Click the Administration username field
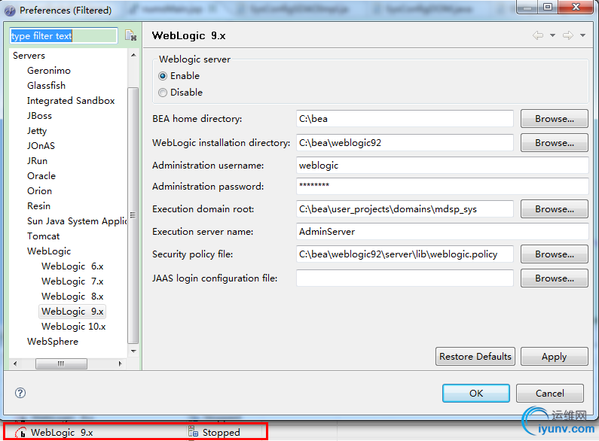This screenshot has width=599, height=441. click(x=442, y=165)
